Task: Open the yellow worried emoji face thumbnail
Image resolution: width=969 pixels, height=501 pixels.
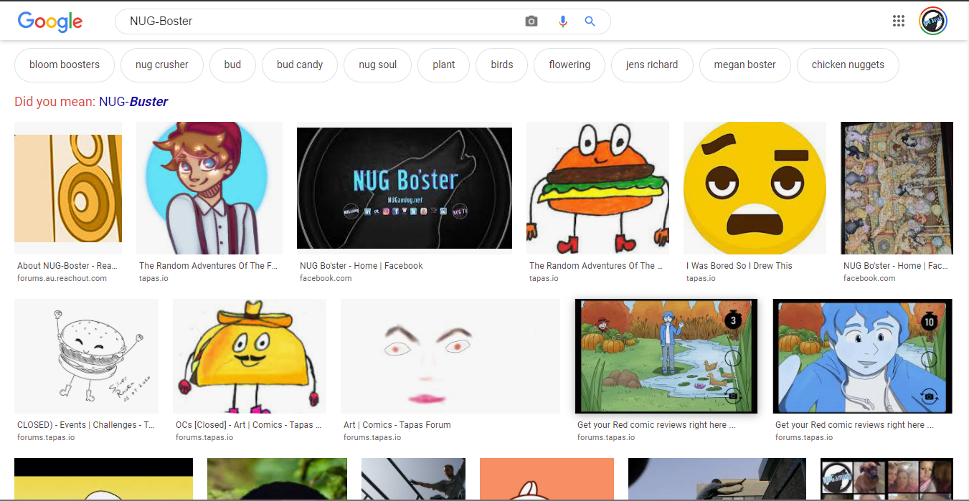Action: point(755,188)
